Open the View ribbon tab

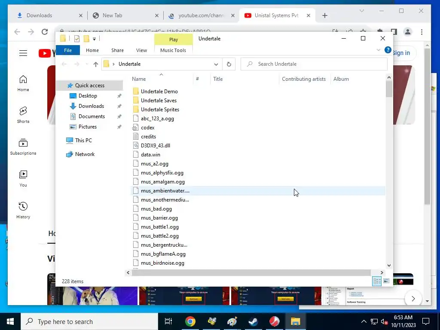click(x=141, y=50)
